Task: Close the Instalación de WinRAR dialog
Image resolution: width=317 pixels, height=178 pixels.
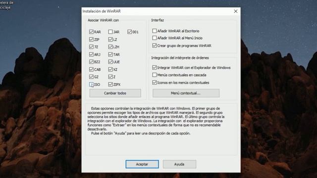Action: point(236,11)
